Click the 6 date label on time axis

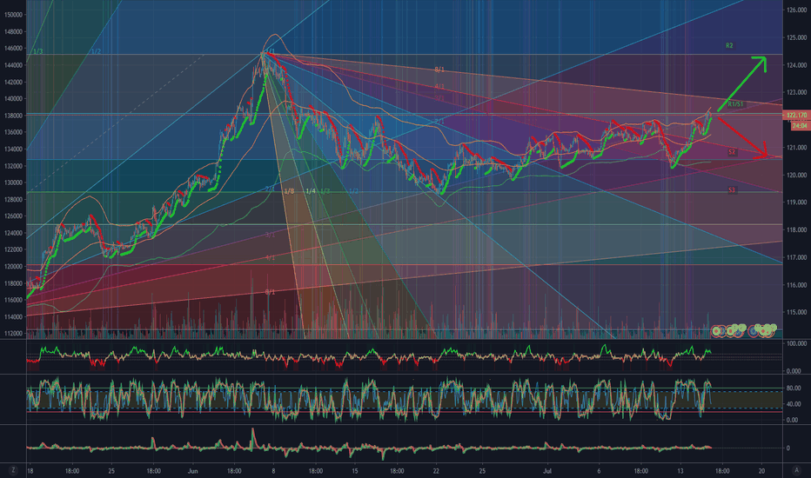[x=599, y=471]
